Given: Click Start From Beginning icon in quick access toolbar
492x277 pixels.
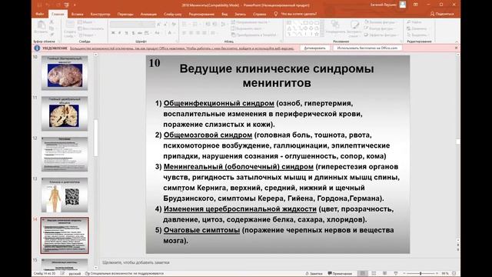Looking at the screenshot, I should [x=67, y=5].
